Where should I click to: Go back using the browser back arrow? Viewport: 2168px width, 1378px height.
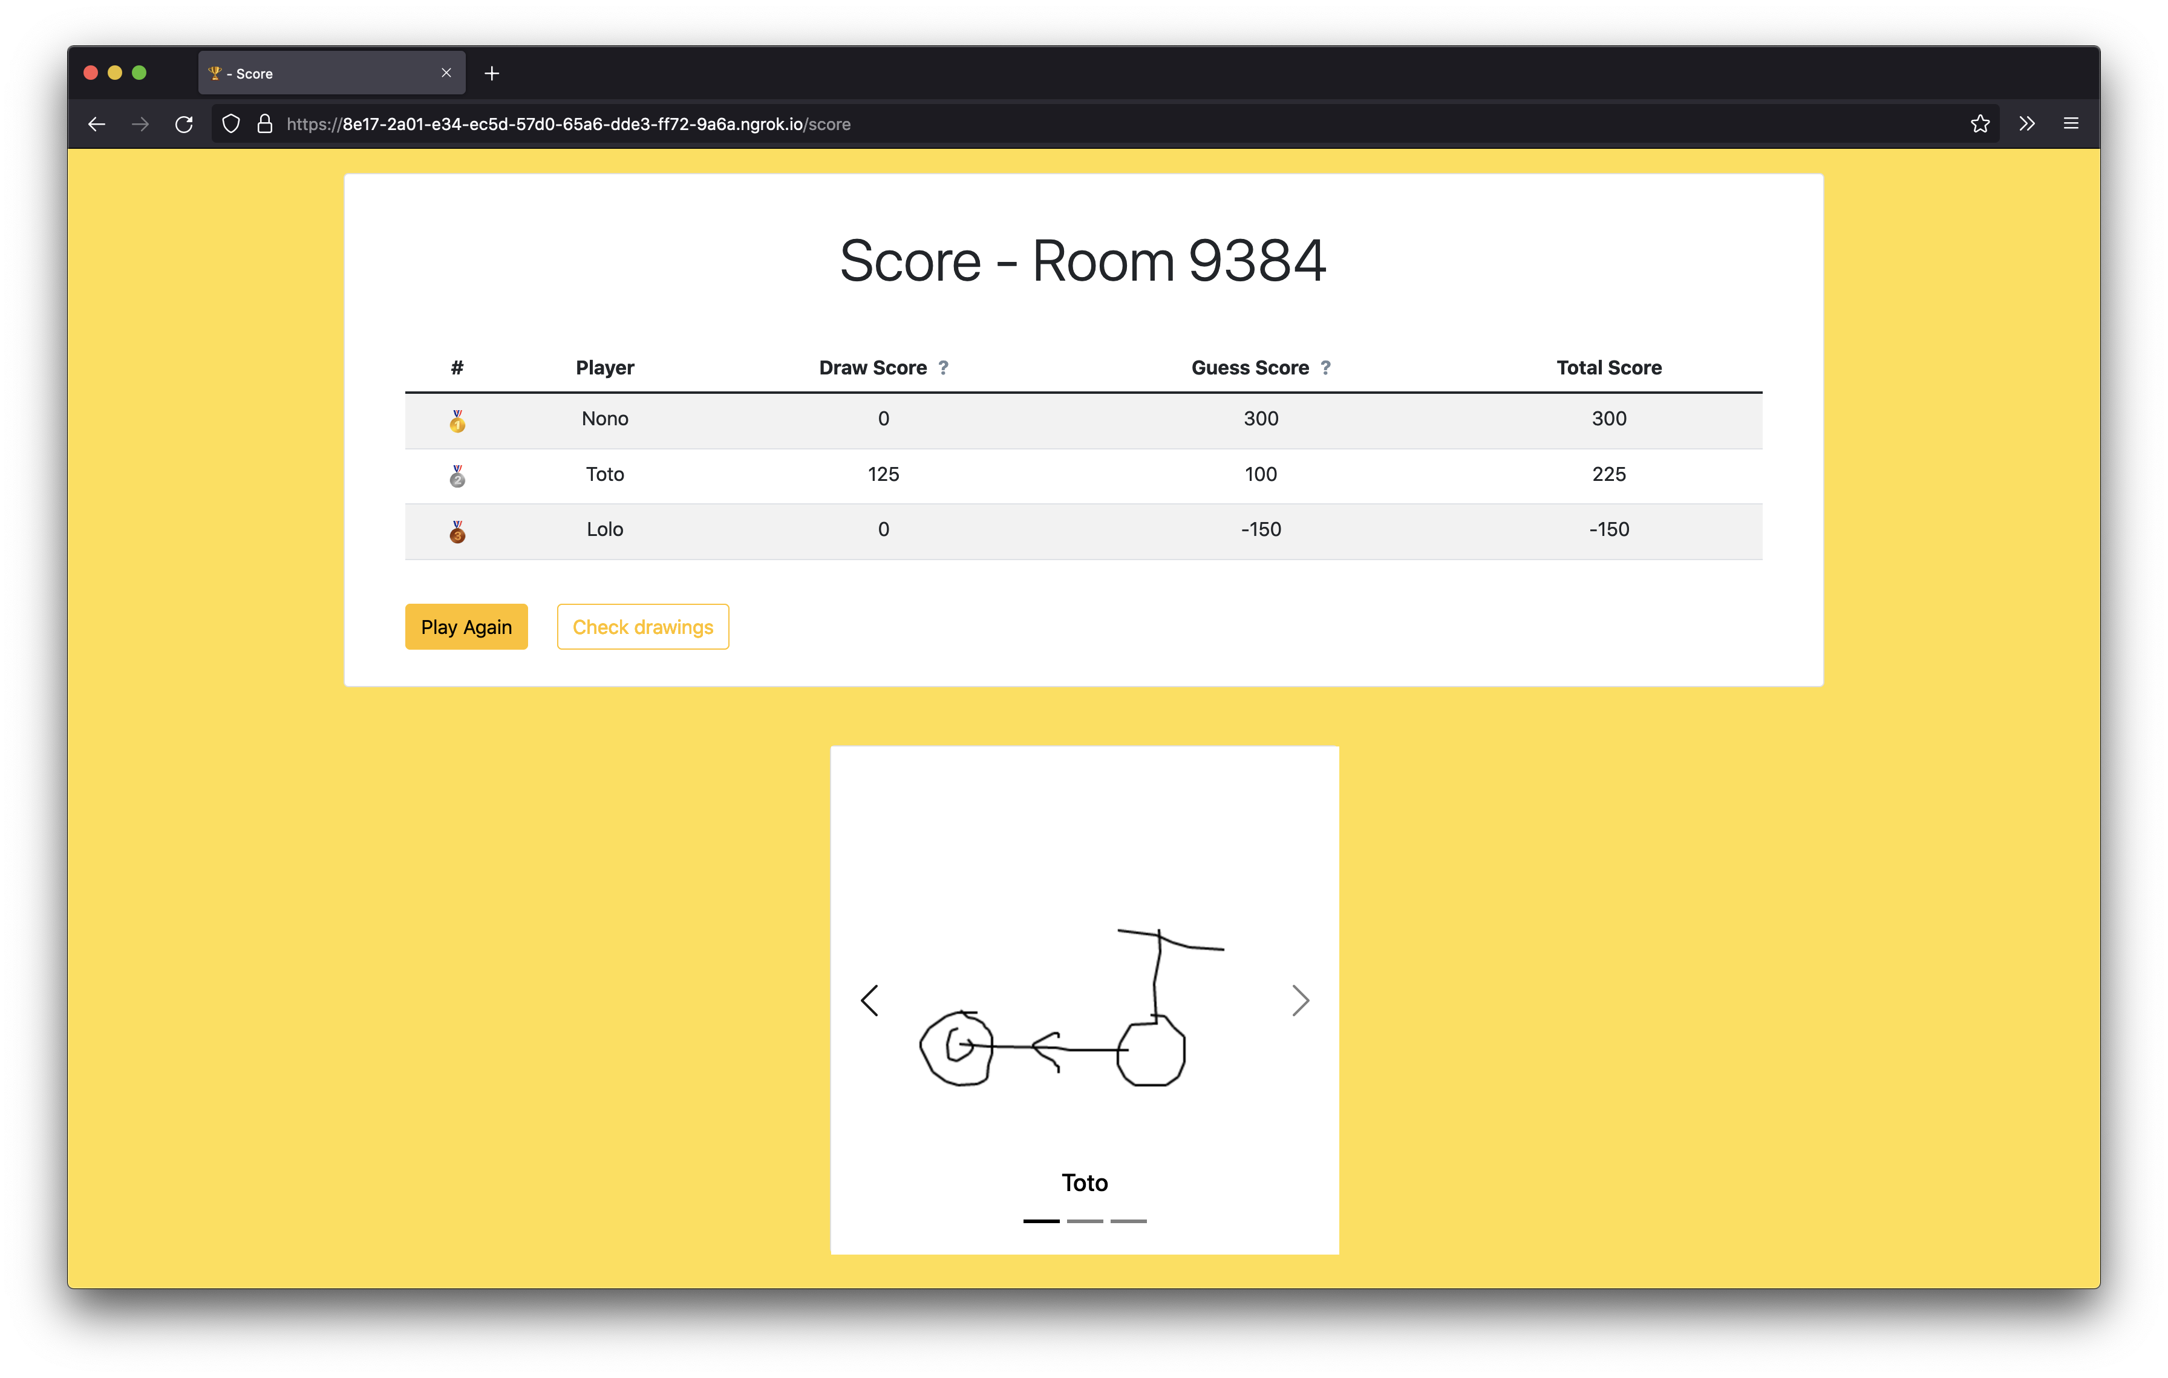(x=97, y=124)
